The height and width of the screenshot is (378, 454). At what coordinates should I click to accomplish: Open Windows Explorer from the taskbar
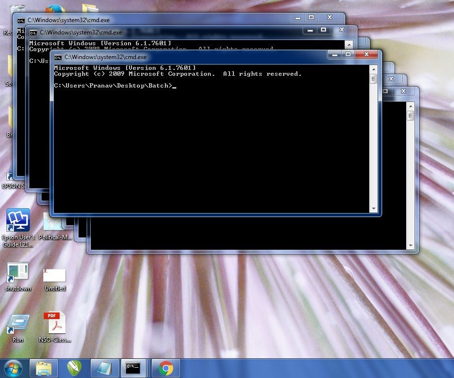[44, 368]
